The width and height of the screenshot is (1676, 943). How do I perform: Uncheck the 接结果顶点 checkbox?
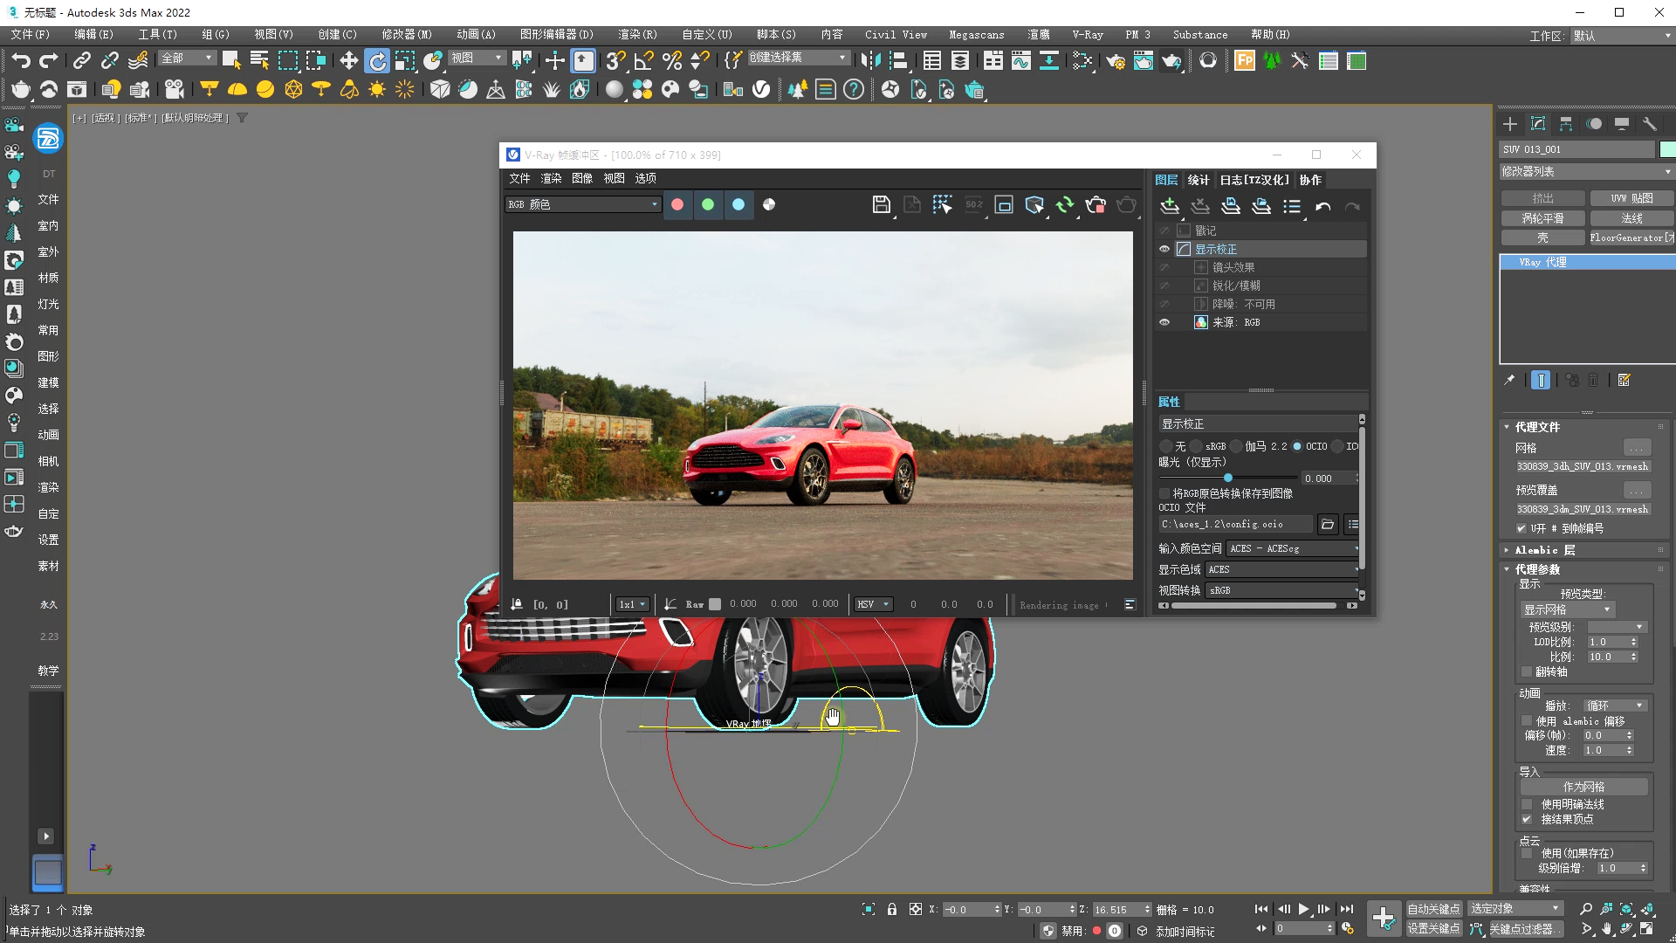1527,819
